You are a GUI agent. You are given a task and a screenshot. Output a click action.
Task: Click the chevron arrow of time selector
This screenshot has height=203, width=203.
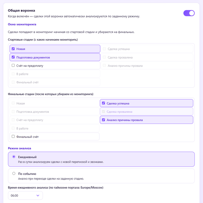point(38,195)
